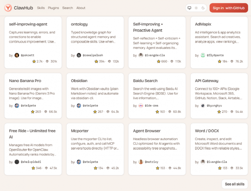Go to the Search page
The height and width of the screenshot is (191, 251).
click(67, 8)
